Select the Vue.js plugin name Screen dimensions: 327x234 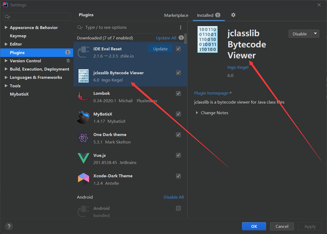tap(100, 155)
